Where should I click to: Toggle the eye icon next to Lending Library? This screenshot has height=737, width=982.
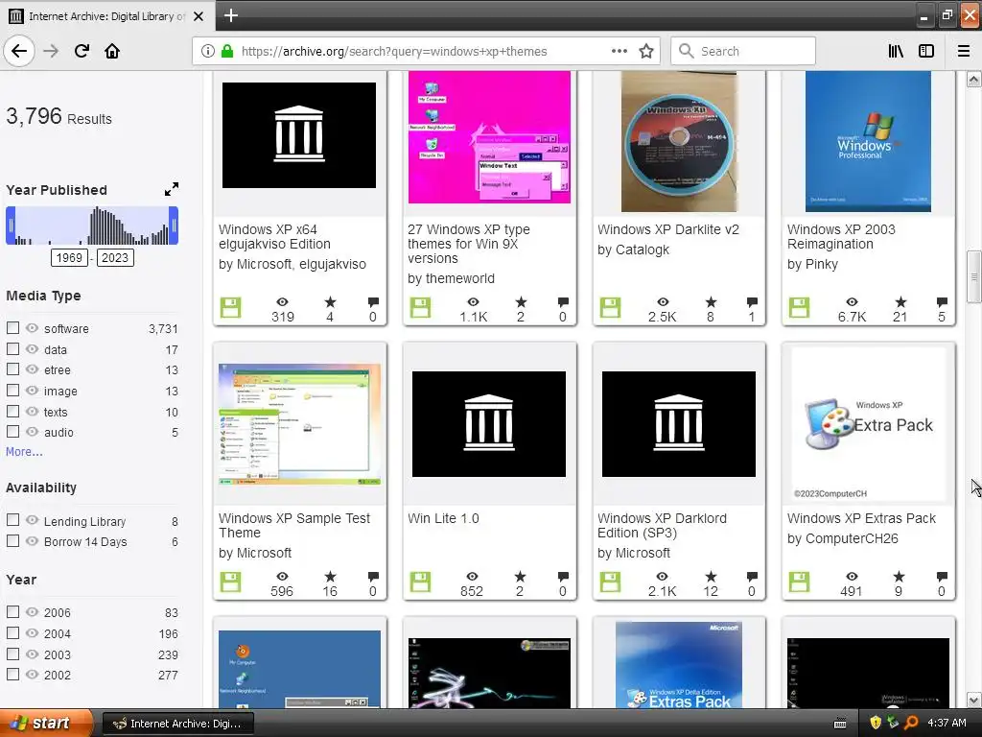pyautogui.click(x=32, y=520)
